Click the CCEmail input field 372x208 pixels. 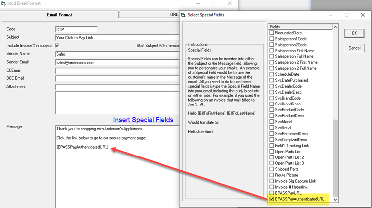tap(118, 71)
